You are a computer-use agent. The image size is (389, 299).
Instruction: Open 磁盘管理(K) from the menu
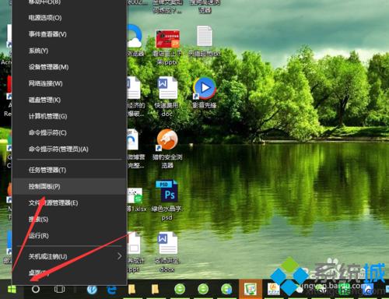pos(69,100)
